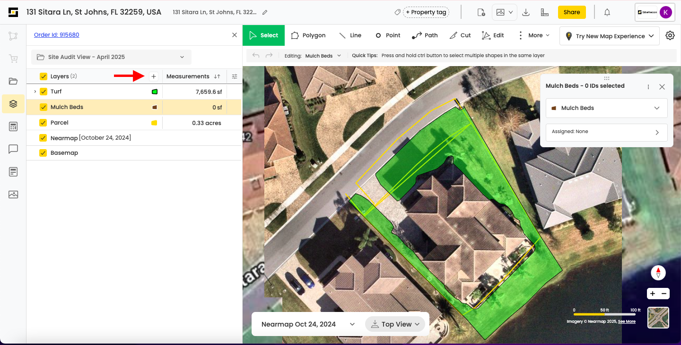Open the calculator estimate sidebar icon
The image size is (681, 345).
[13, 126]
